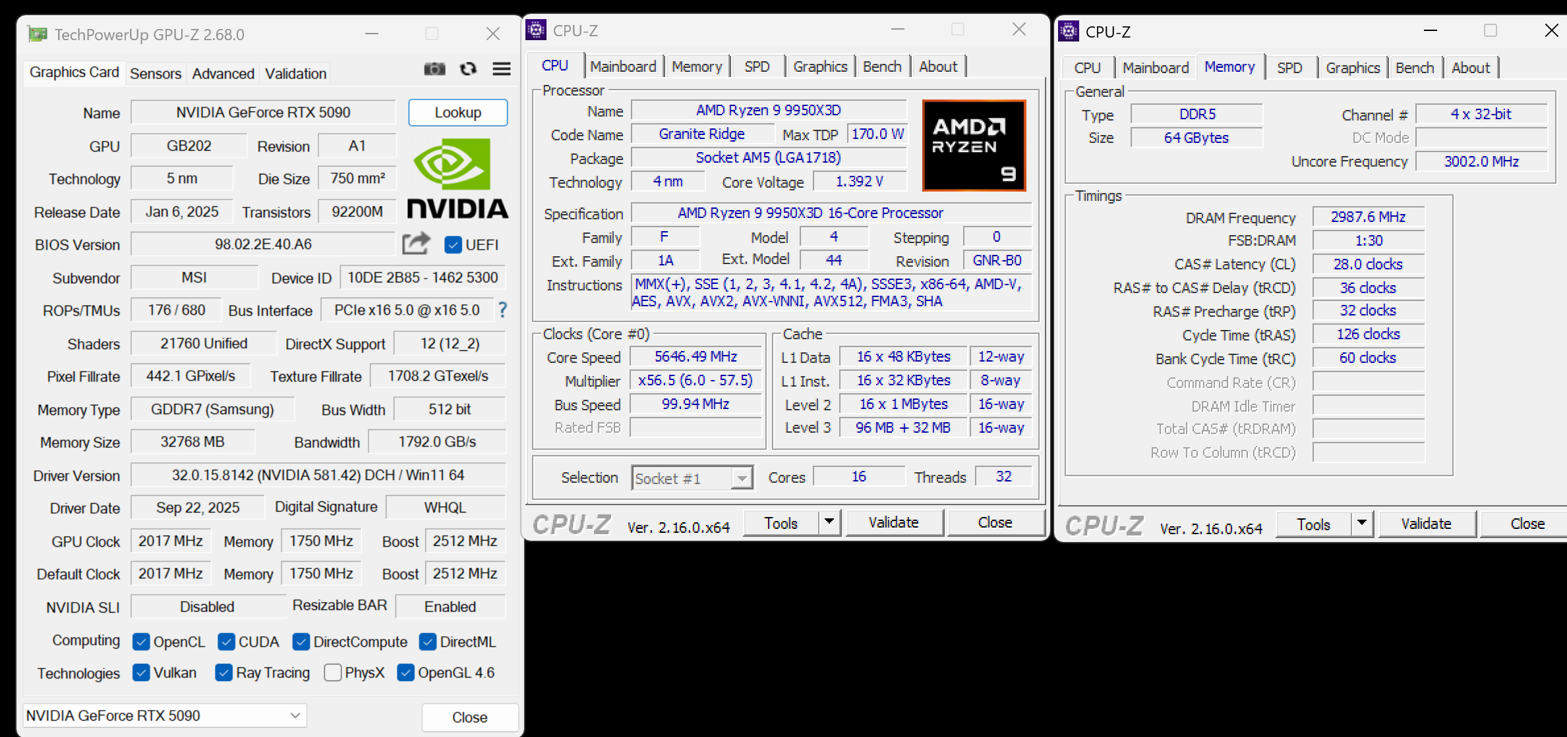Open the SPD tab in left CPU-Z window

coord(757,67)
